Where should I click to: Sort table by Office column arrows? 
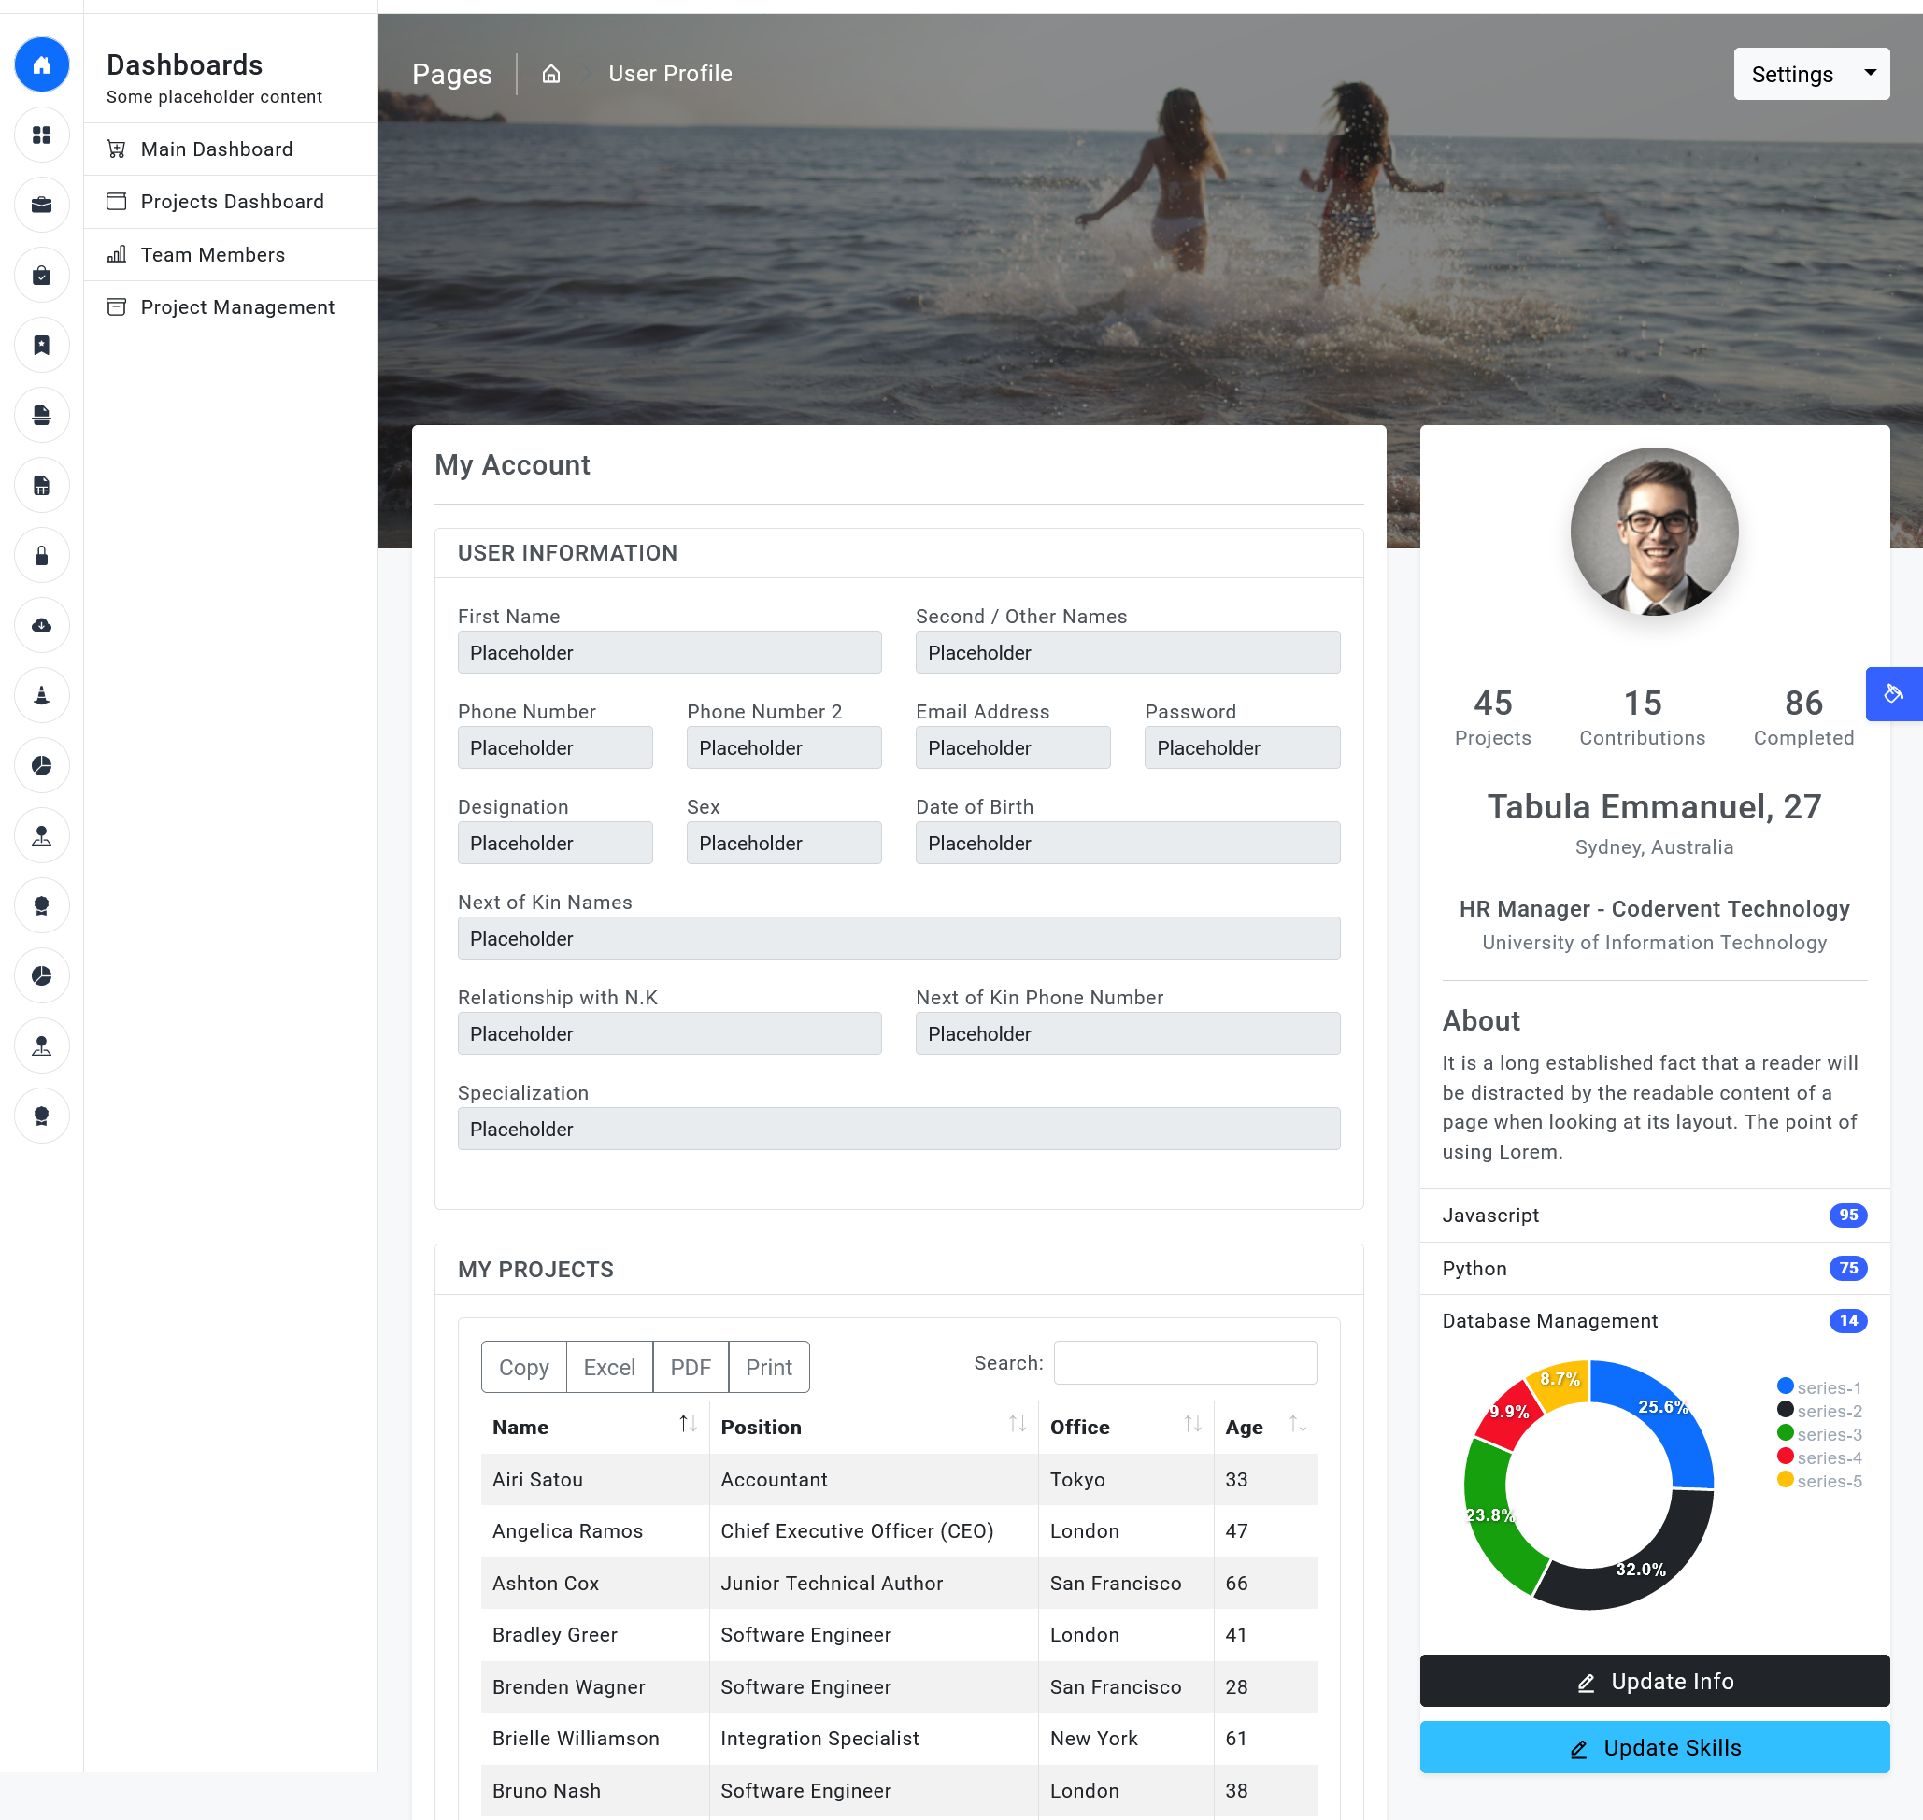1192,1424
